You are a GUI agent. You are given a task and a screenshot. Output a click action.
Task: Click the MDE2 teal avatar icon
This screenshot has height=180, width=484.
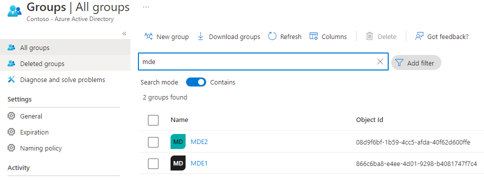[x=178, y=142]
